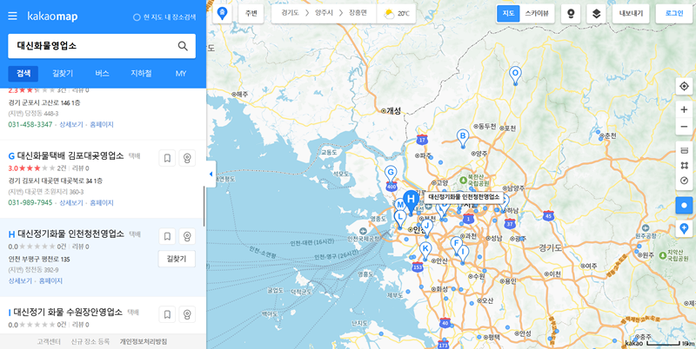The width and height of the screenshot is (696, 349).
Task: Open the weather widget showing 20°C
Action: pyautogui.click(x=396, y=14)
